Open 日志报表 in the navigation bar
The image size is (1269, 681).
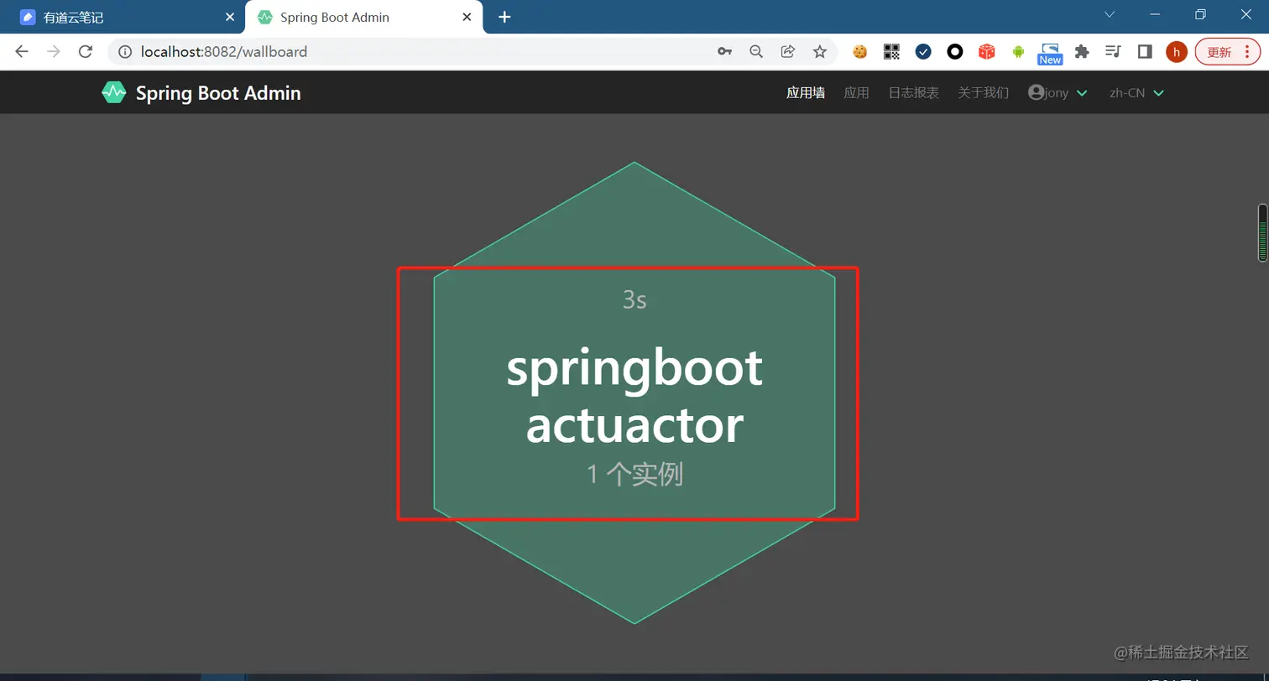[x=913, y=93]
